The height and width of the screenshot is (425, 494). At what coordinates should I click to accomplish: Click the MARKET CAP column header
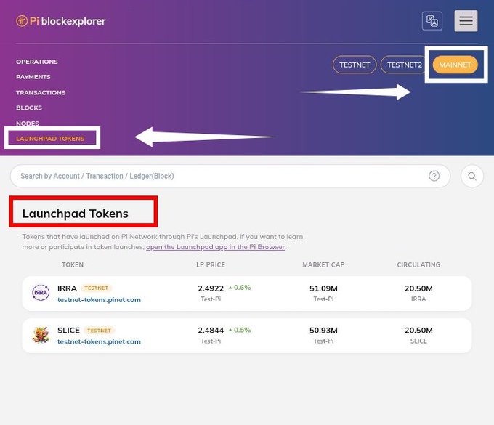click(323, 264)
